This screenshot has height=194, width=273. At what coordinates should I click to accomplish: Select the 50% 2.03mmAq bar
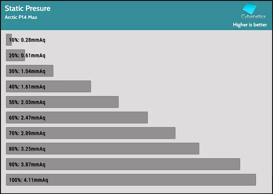pos(62,102)
